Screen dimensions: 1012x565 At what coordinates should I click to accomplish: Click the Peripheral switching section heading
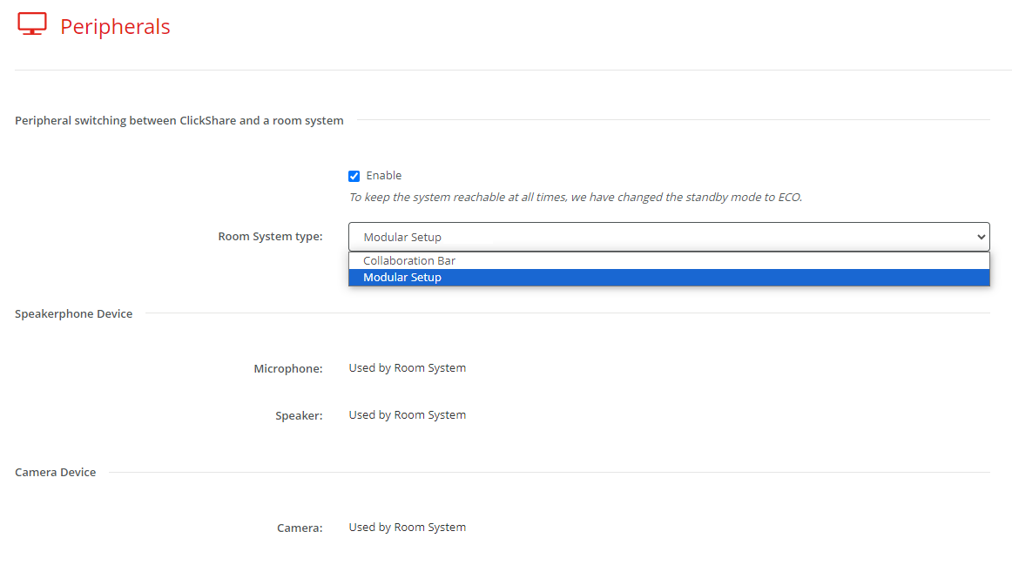pyautogui.click(x=179, y=121)
